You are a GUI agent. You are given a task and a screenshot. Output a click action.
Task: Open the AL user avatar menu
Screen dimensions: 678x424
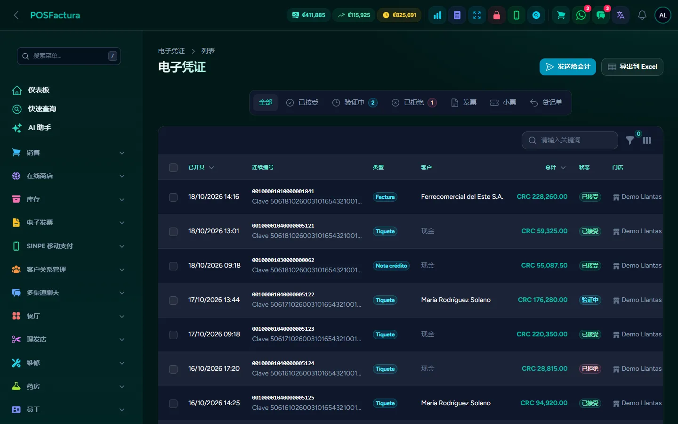pyautogui.click(x=663, y=15)
